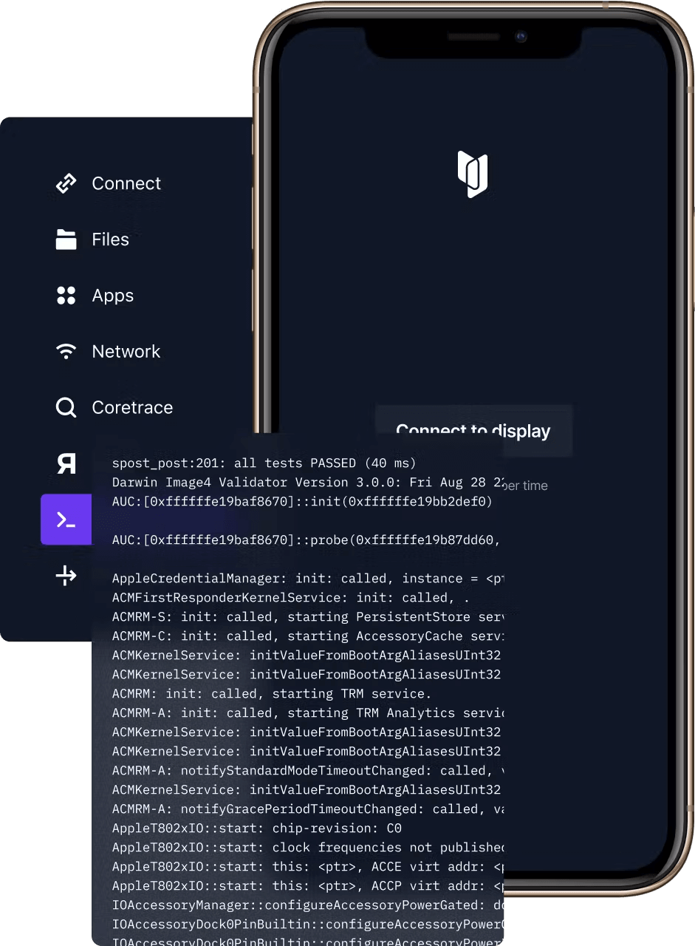Open Coretrace via the magnifier icon
695x946 pixels.
[x=66, y=407]
